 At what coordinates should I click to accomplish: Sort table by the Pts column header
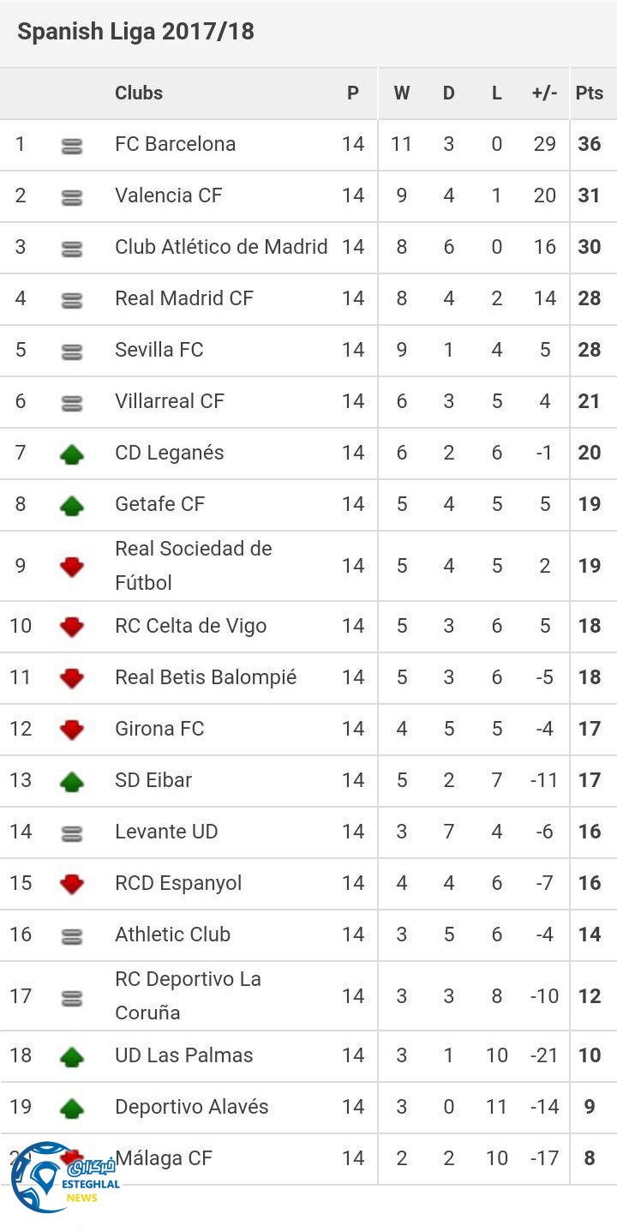click(x=590, y=93)
